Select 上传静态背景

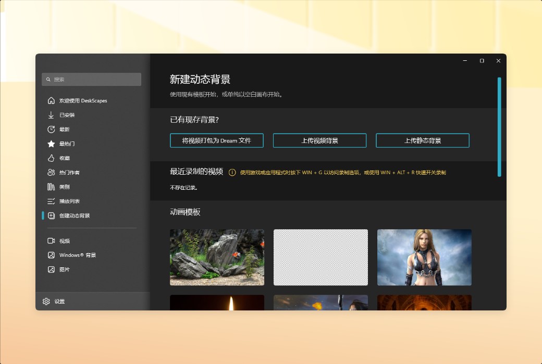[x=423, y=140]
